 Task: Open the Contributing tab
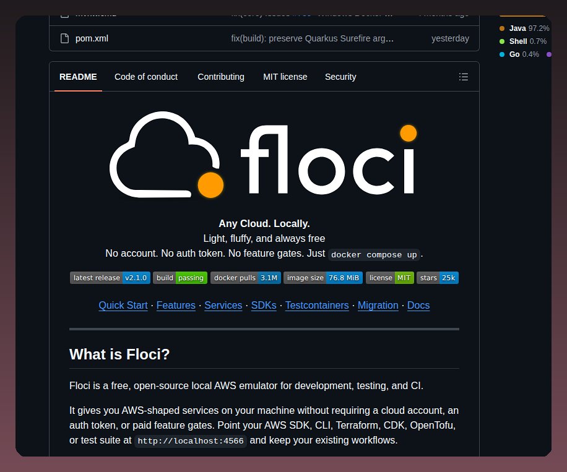221,77
